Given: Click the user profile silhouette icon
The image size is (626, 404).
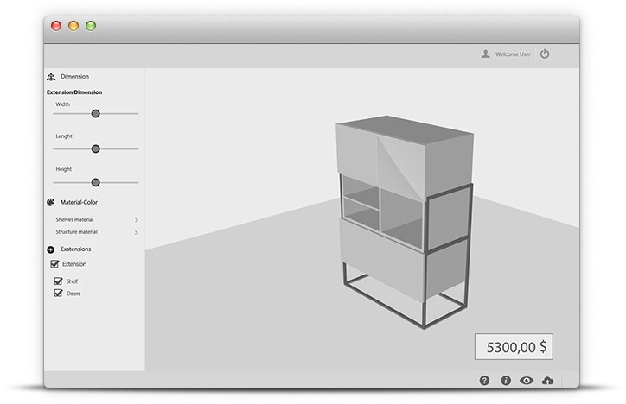Looking at the screenshot, I should point(485,54).
